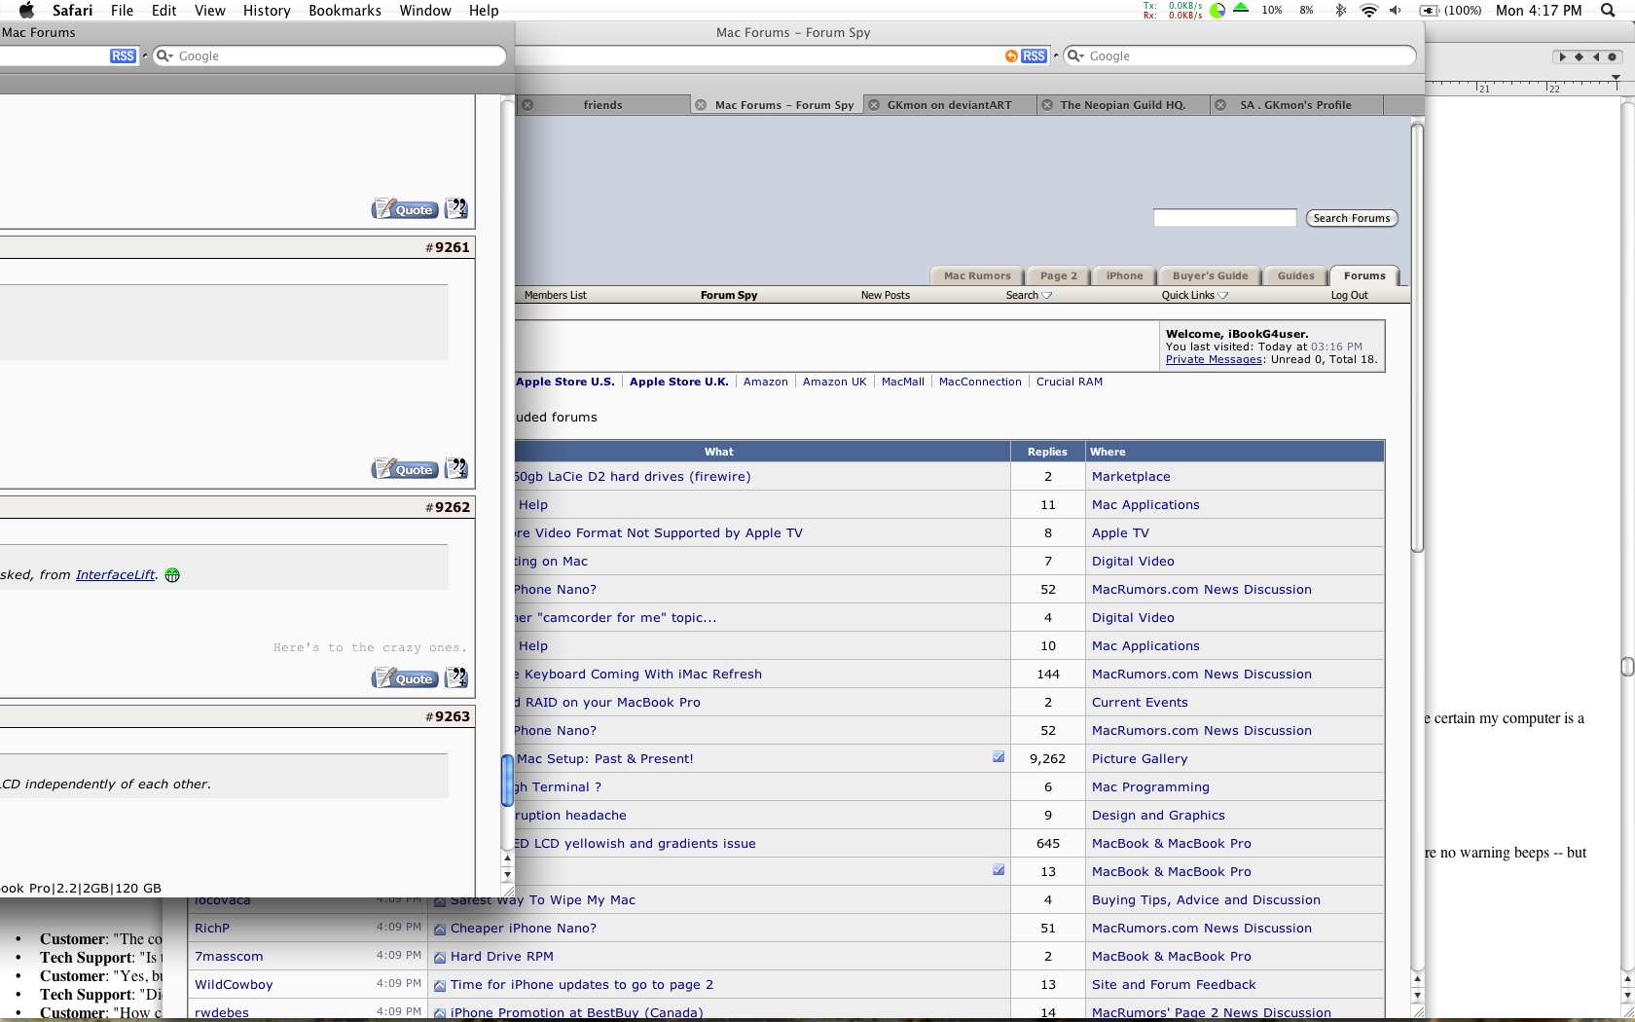Close the GKmon on deviantART tab
Image resolution: width=1635 pixels, height=1022 pixels.
[x=874, y=105]
